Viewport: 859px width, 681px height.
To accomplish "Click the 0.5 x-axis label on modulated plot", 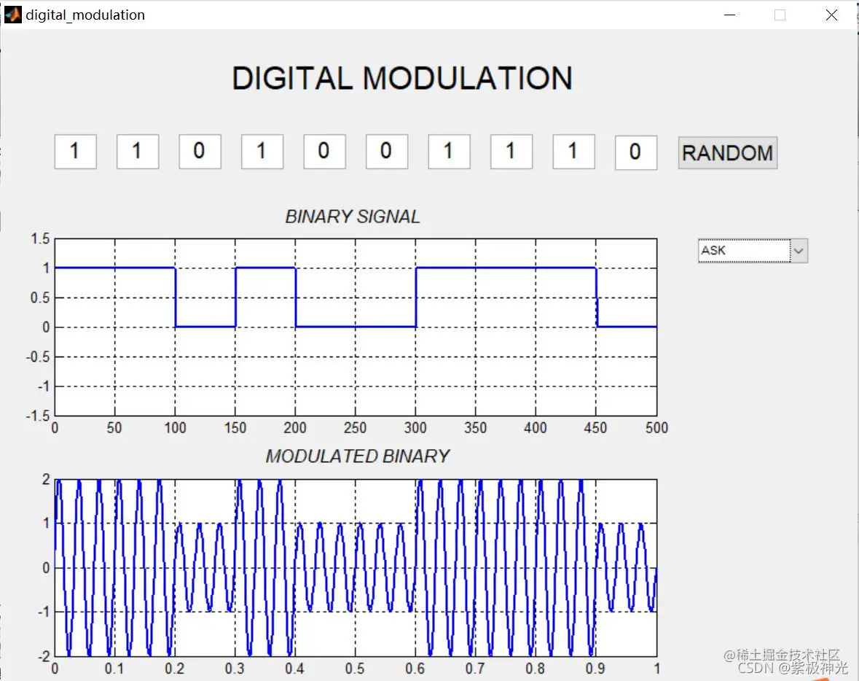I will click(x=354, y=669).
